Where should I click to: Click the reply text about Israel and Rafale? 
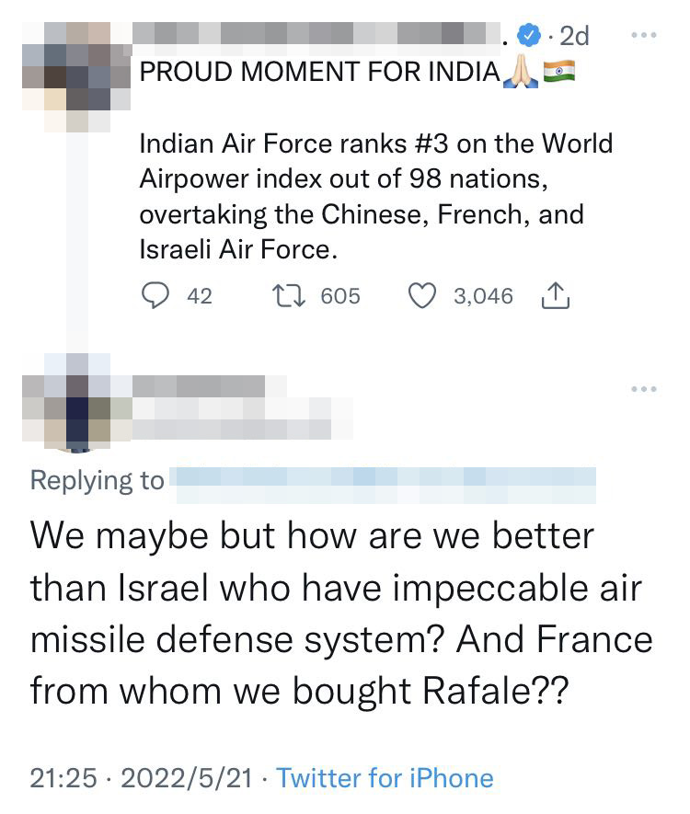(x=340, y=613)
